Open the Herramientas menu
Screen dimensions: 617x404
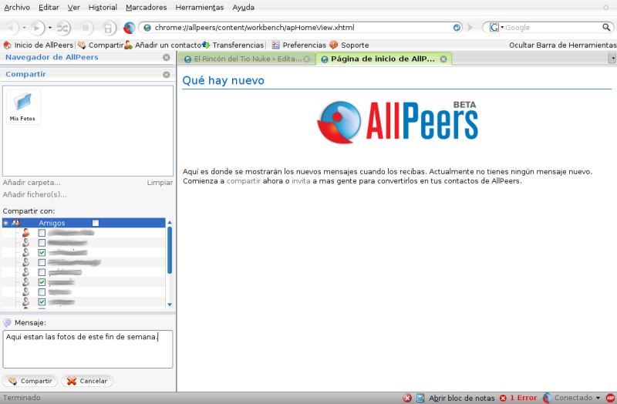point(200,7)
